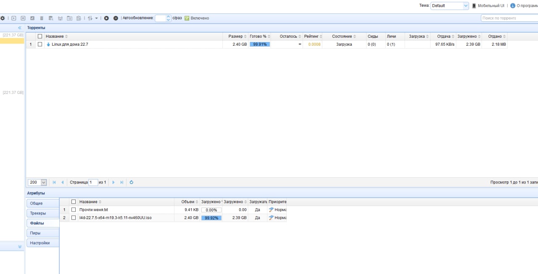
Task: Open the Тема Default theme dropdown
Action: [x=466, y=6]
